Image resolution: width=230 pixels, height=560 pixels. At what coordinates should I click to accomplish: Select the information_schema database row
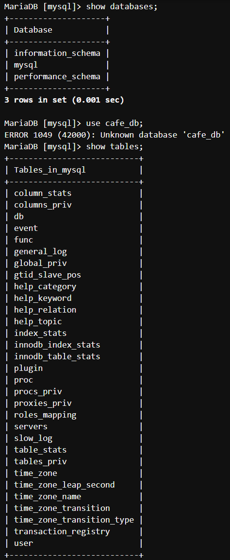[x=57, y=53]
